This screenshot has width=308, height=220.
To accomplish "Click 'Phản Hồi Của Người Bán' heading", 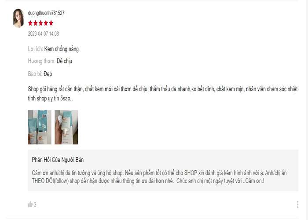I will (x=58, y=160).
